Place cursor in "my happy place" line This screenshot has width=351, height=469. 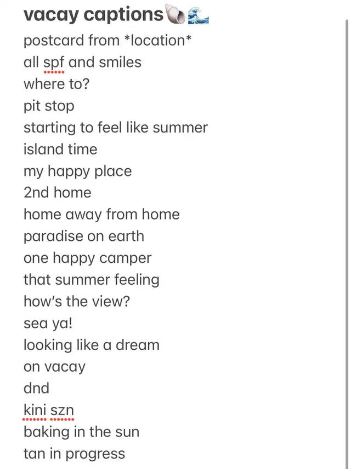(x=77, y=172)
